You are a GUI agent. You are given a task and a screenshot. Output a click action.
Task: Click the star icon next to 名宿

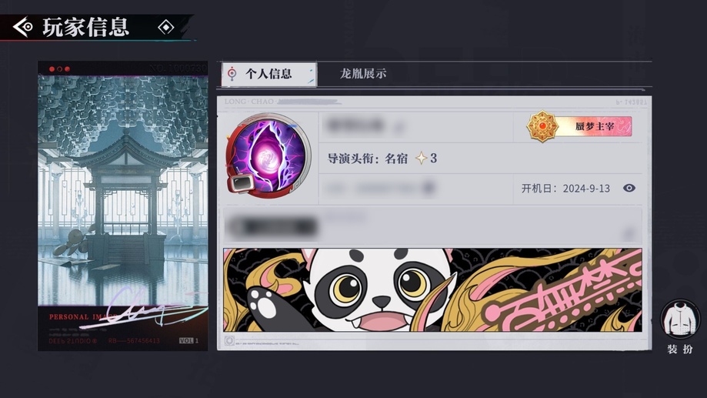click(421, 159)
